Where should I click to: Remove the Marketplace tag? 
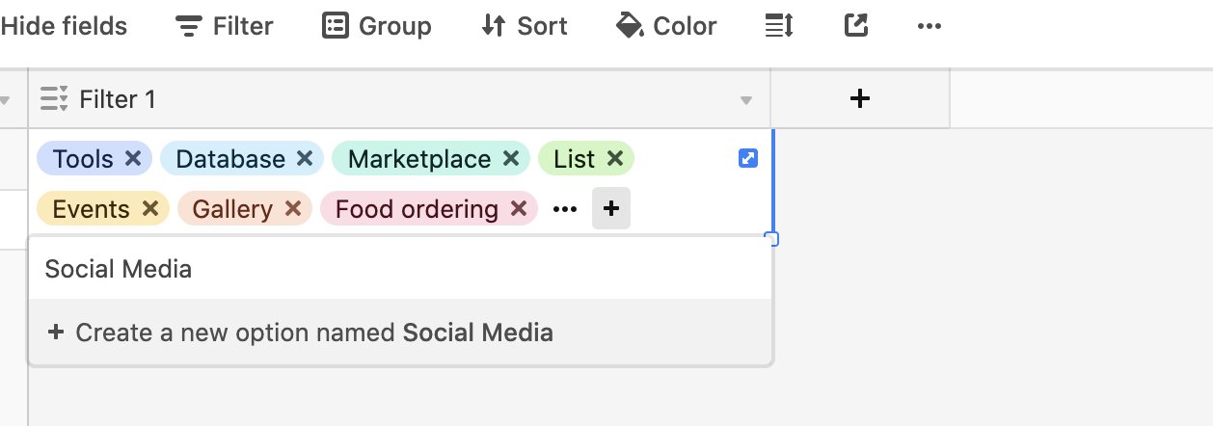pyautogui.click(x=511, y=159)
